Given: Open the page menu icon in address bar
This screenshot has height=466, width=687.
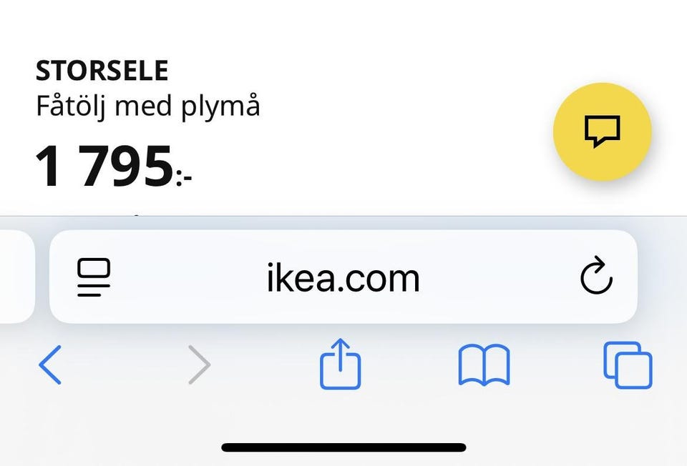Looking at the screenshot, I should point(94,277).
